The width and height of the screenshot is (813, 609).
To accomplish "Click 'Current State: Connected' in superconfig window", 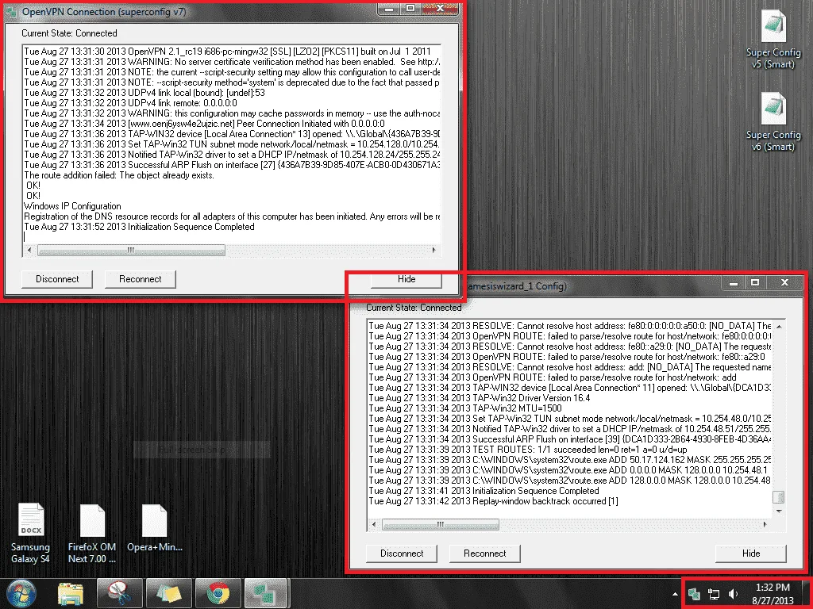I will 70,33.
